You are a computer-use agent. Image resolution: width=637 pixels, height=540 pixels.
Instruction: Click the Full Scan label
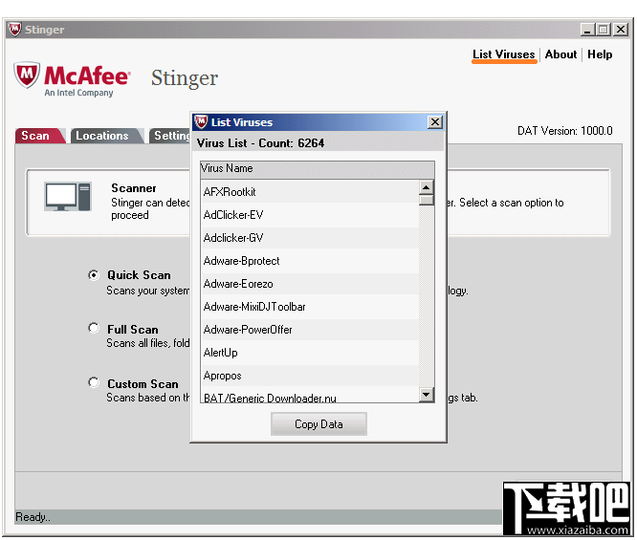coord(133,330)
